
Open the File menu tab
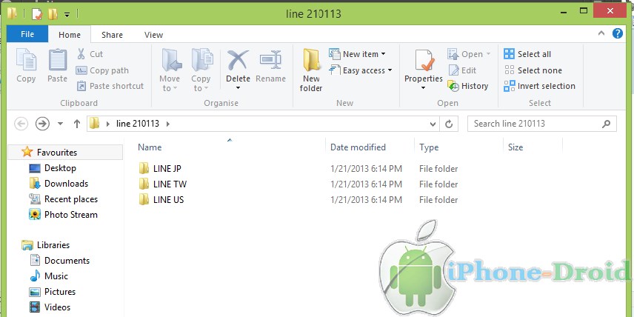pos(27,34)
